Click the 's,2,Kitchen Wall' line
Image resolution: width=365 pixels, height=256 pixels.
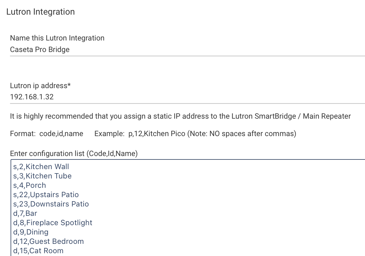tap(41, 167)
